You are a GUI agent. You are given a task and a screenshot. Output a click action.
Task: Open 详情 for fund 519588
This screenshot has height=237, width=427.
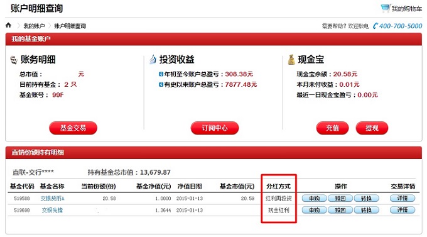click(x=403, y=198)
